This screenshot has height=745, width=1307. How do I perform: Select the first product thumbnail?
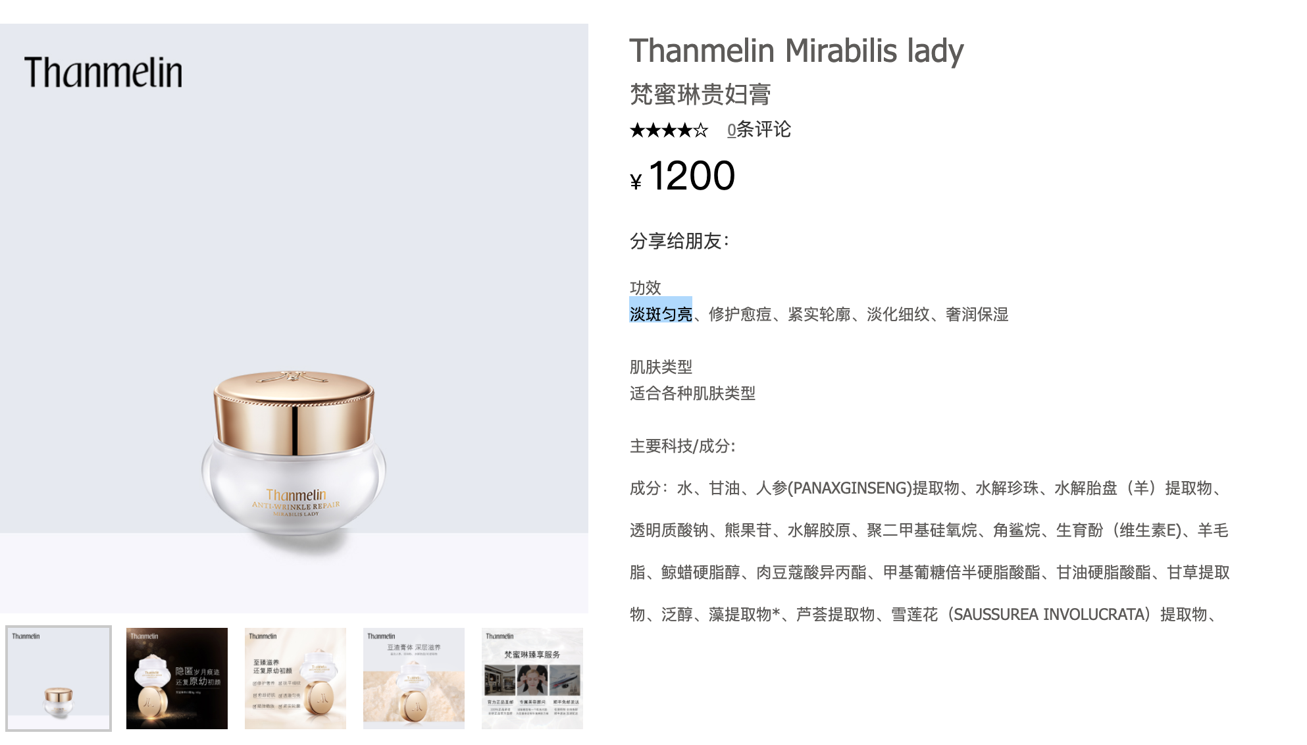tap(59, 679)
